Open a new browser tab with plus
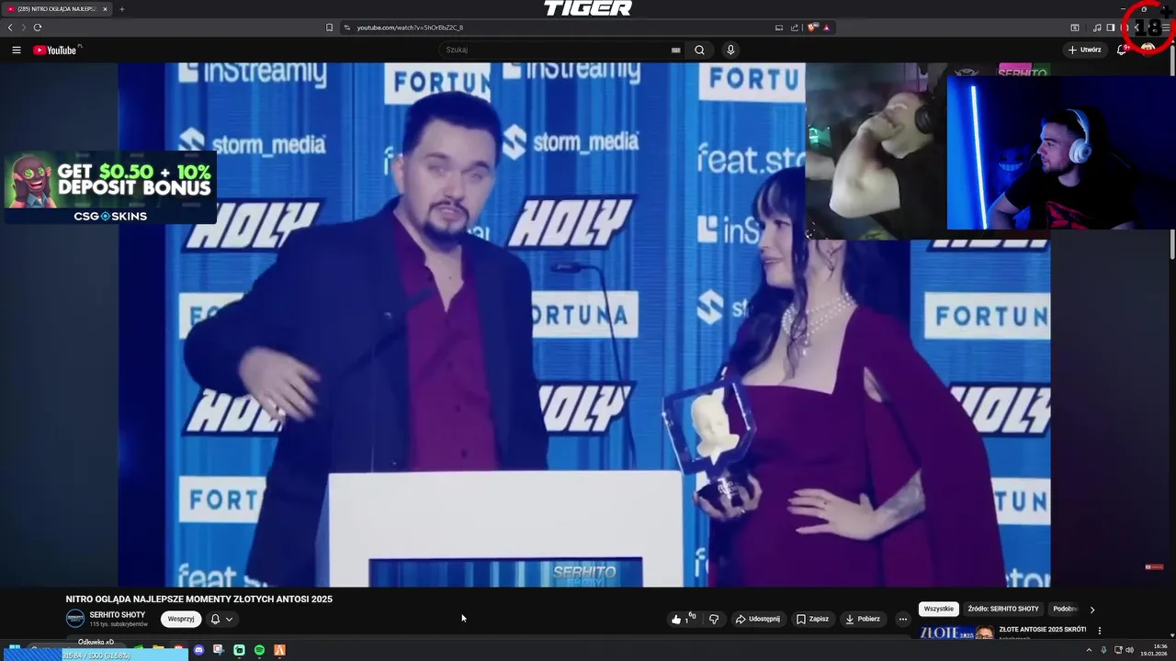The image size is (1176, 661). [x=121, y=9]
